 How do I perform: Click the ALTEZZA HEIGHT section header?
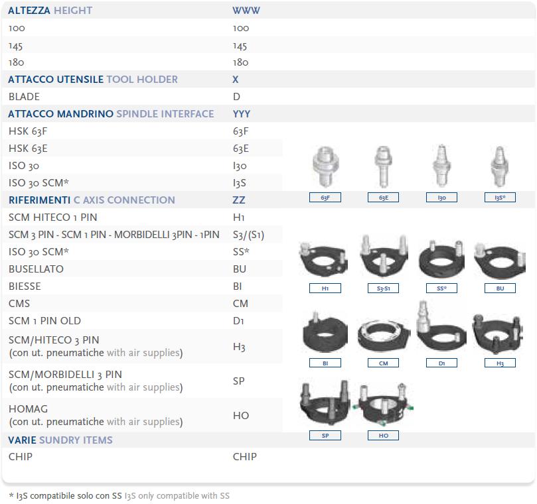(x=50, y=11)
